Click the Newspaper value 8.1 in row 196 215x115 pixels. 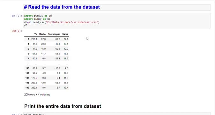point(58,73)
